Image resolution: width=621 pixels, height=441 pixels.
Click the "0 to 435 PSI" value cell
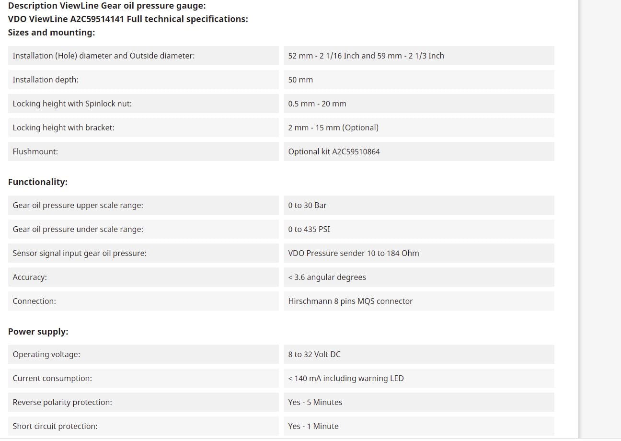(309, 229)
